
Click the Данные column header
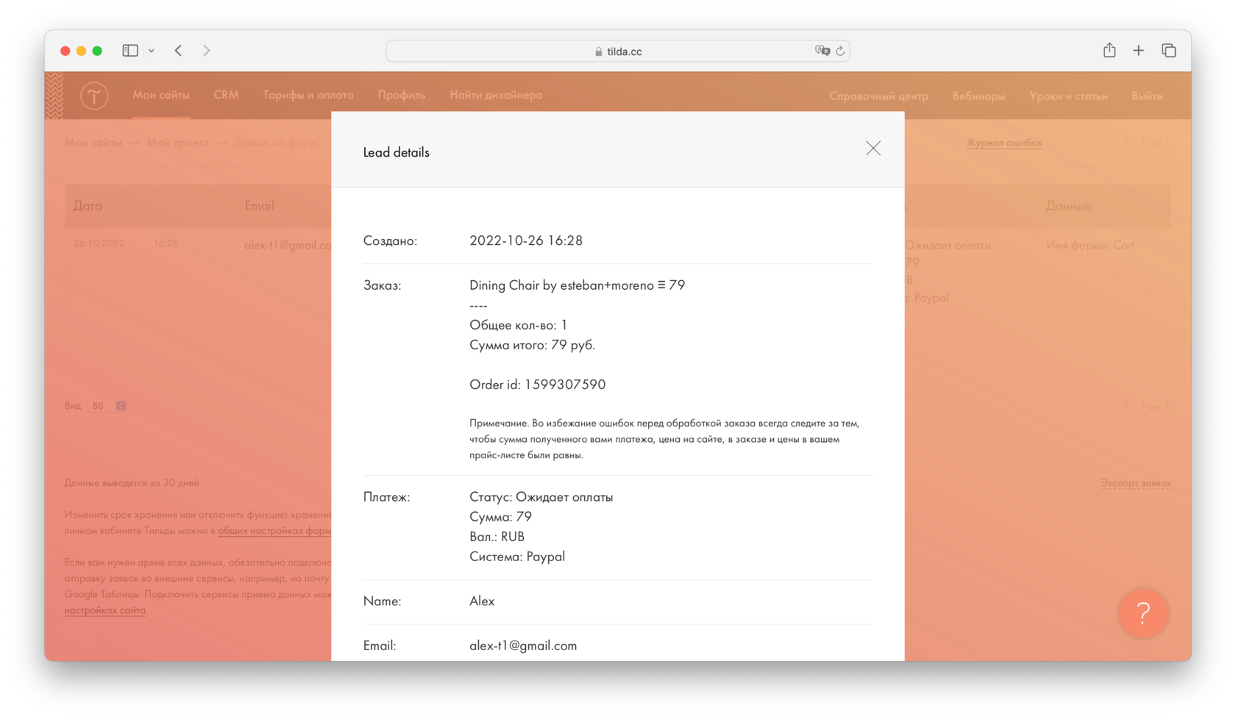(1068, 206)
